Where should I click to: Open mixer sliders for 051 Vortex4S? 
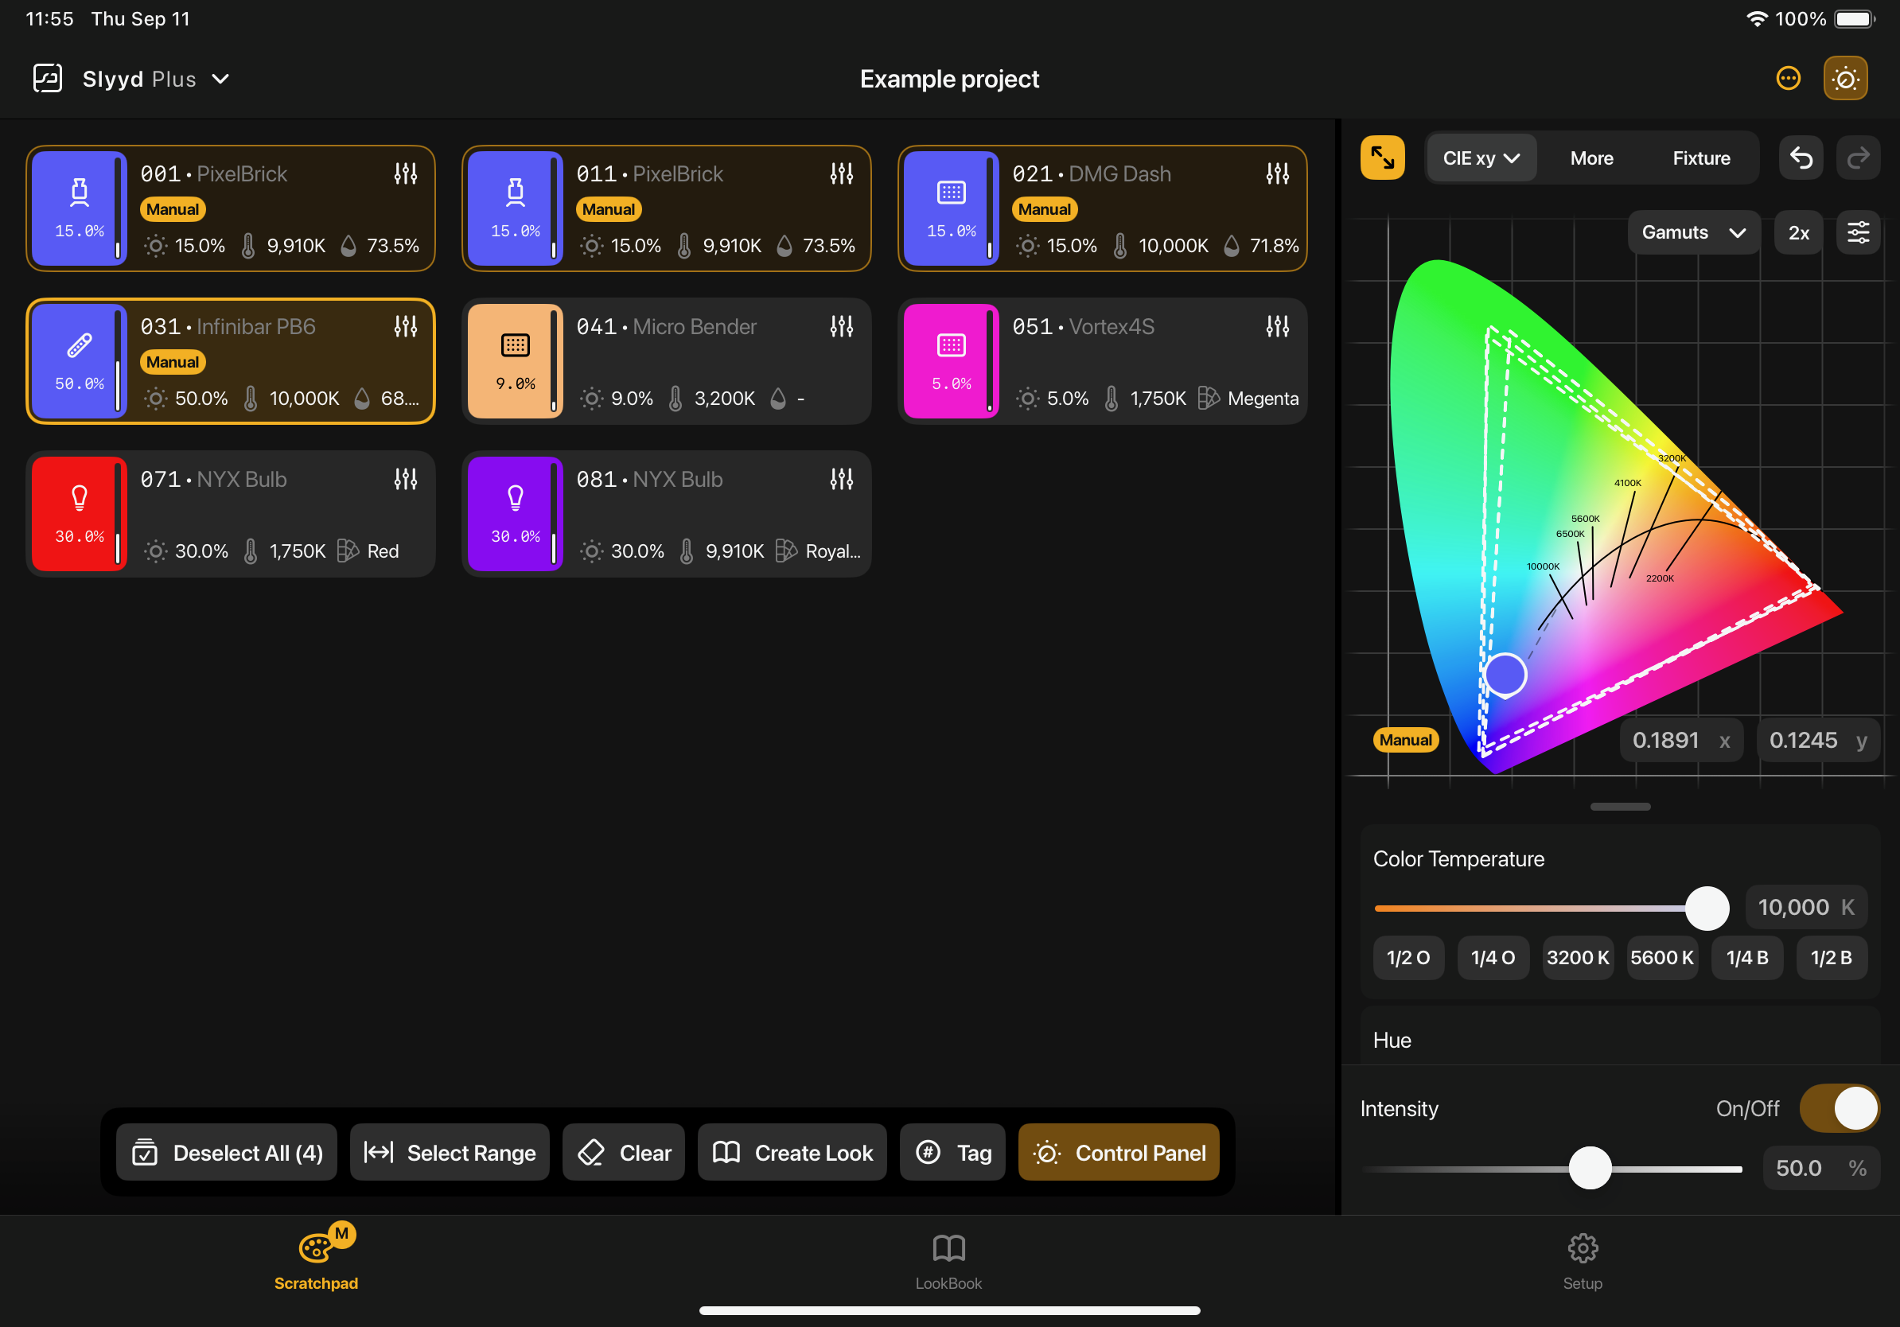click(1277, 327)
